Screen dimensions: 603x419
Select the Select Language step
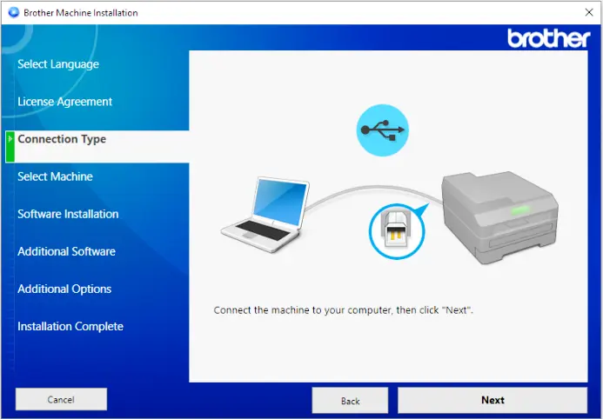click(58, 64)
